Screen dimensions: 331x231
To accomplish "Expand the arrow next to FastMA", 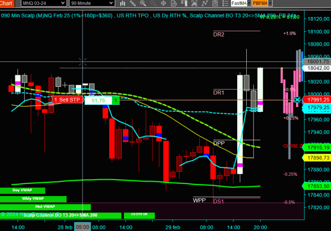I will tap(249, 3).
